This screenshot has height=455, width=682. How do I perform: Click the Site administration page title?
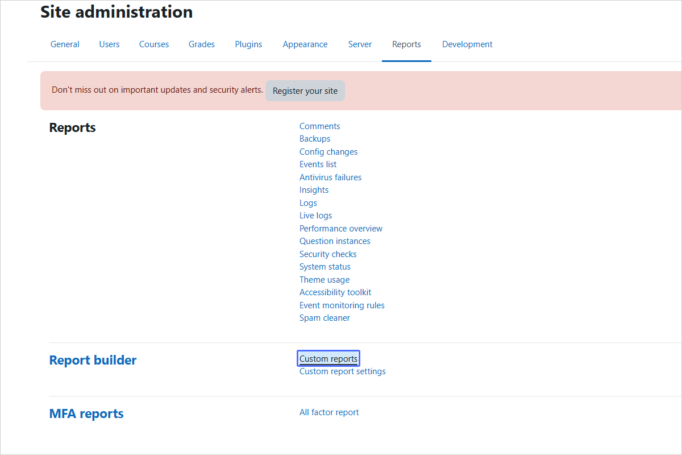click(117, 11)
